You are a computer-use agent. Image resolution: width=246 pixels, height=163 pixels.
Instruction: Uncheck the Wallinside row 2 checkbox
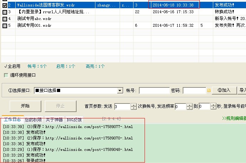click(x=4, y=5)
